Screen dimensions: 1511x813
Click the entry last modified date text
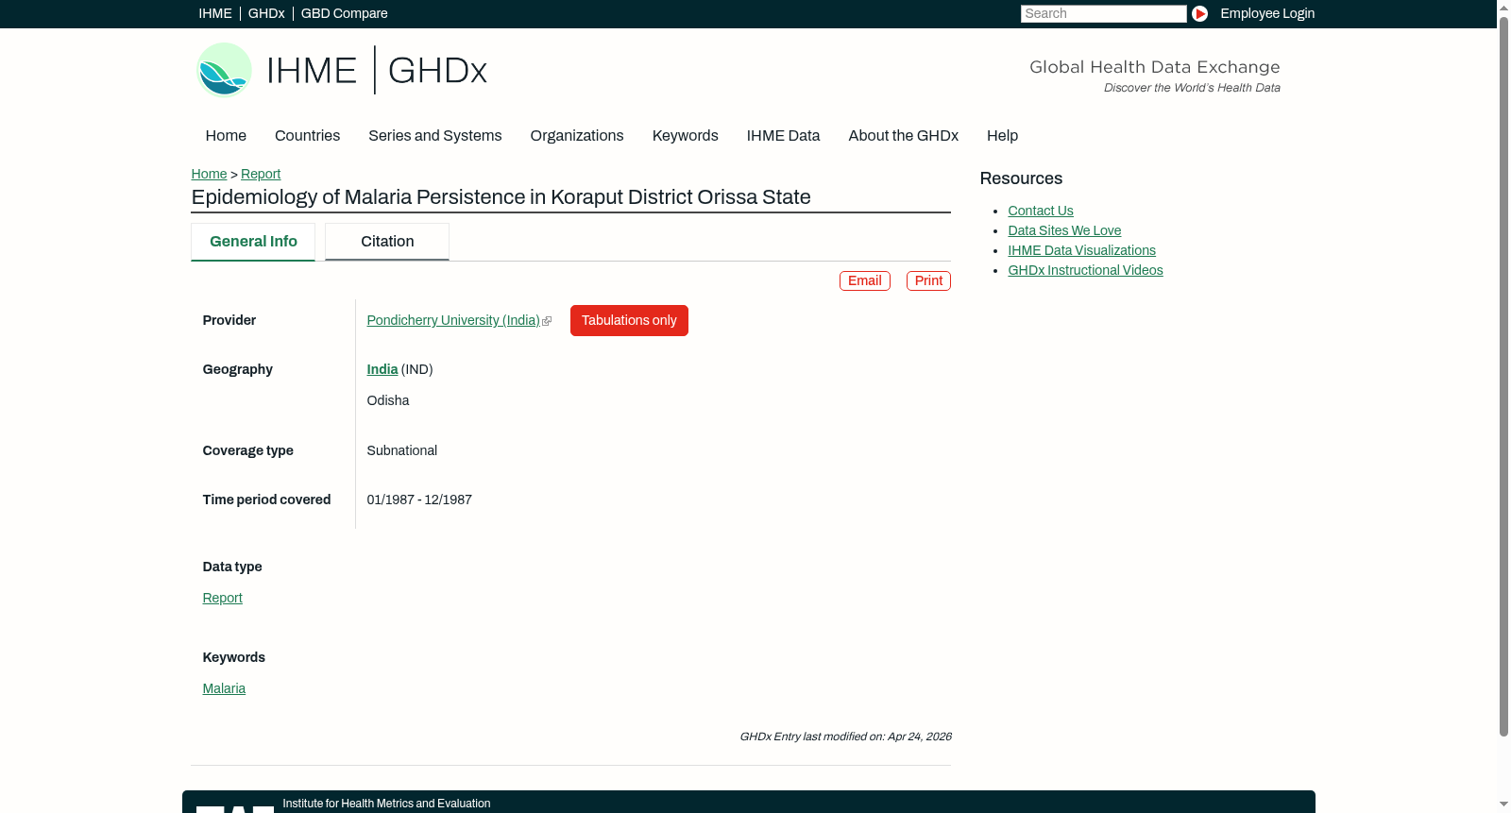[846, 737]
